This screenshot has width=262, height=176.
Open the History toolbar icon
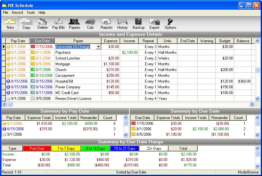coord(122,24)
